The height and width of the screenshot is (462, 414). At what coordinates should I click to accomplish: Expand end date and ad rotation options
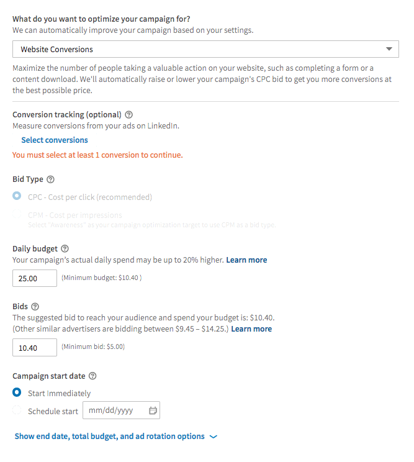109,437
